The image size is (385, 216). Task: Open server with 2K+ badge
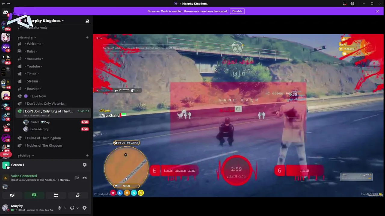[x=6, y=26]
